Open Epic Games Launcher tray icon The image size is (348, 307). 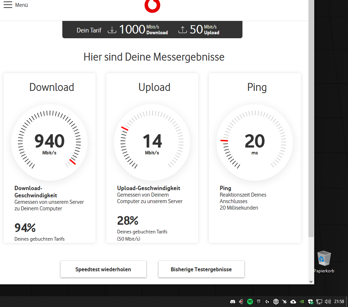(x=259, y=302)
